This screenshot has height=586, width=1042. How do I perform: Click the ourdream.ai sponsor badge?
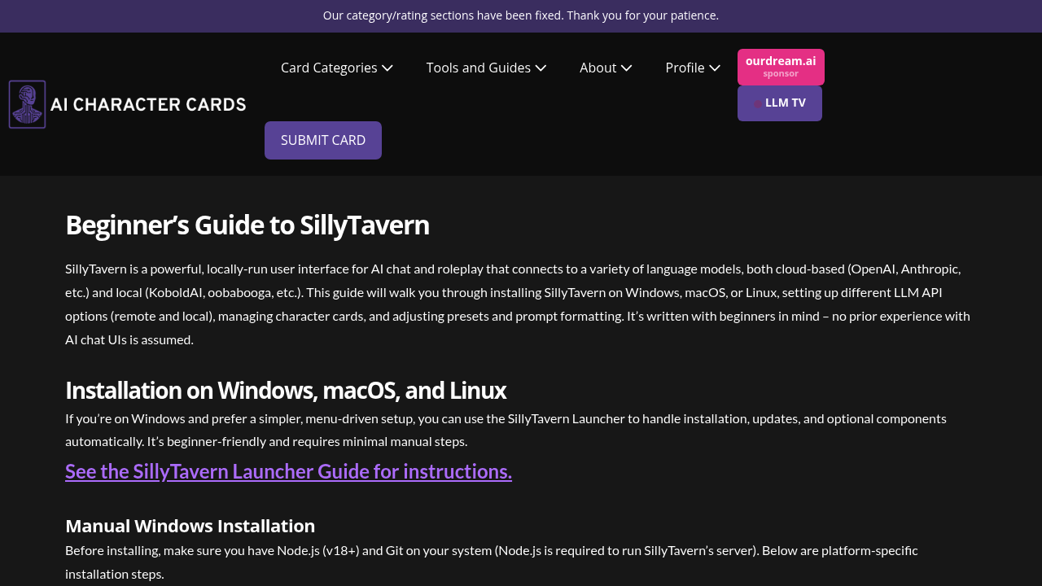point(781,66)
